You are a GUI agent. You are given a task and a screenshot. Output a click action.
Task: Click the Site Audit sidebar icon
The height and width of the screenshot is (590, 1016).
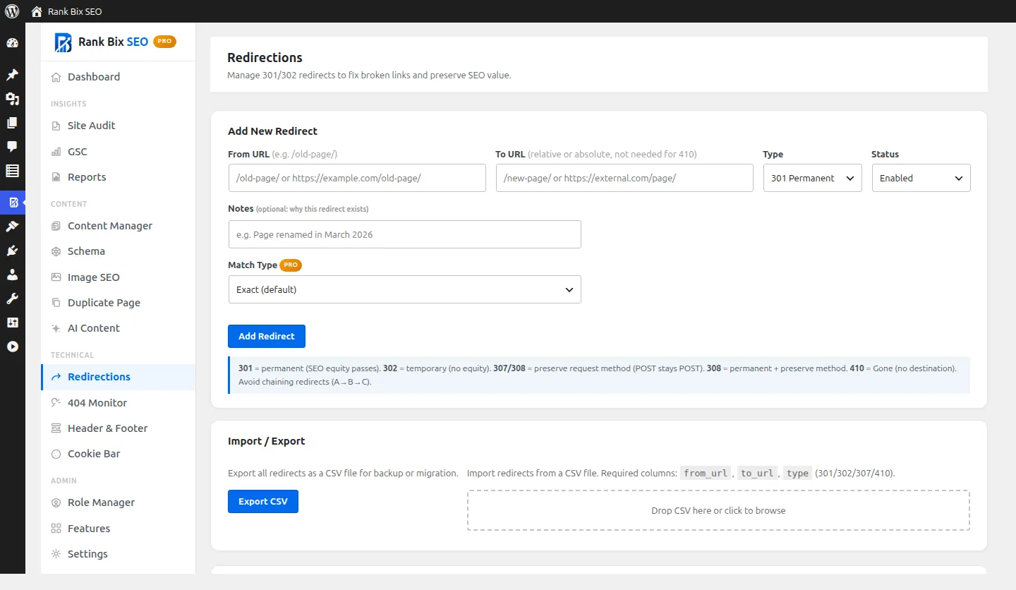(x=56, y=126)
